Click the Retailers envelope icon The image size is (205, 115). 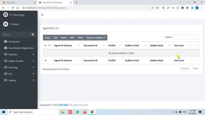tap(6, 54)
